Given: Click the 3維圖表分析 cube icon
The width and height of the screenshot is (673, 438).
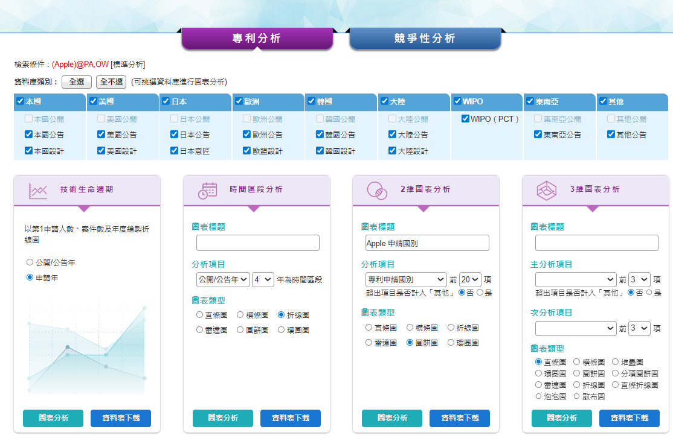Looking at the screenshot, I should [546, 190].
